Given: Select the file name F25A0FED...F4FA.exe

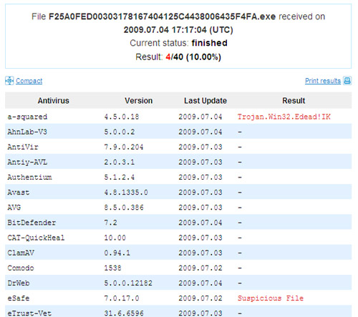Looking at the screenshot, I should coord(162,16).
